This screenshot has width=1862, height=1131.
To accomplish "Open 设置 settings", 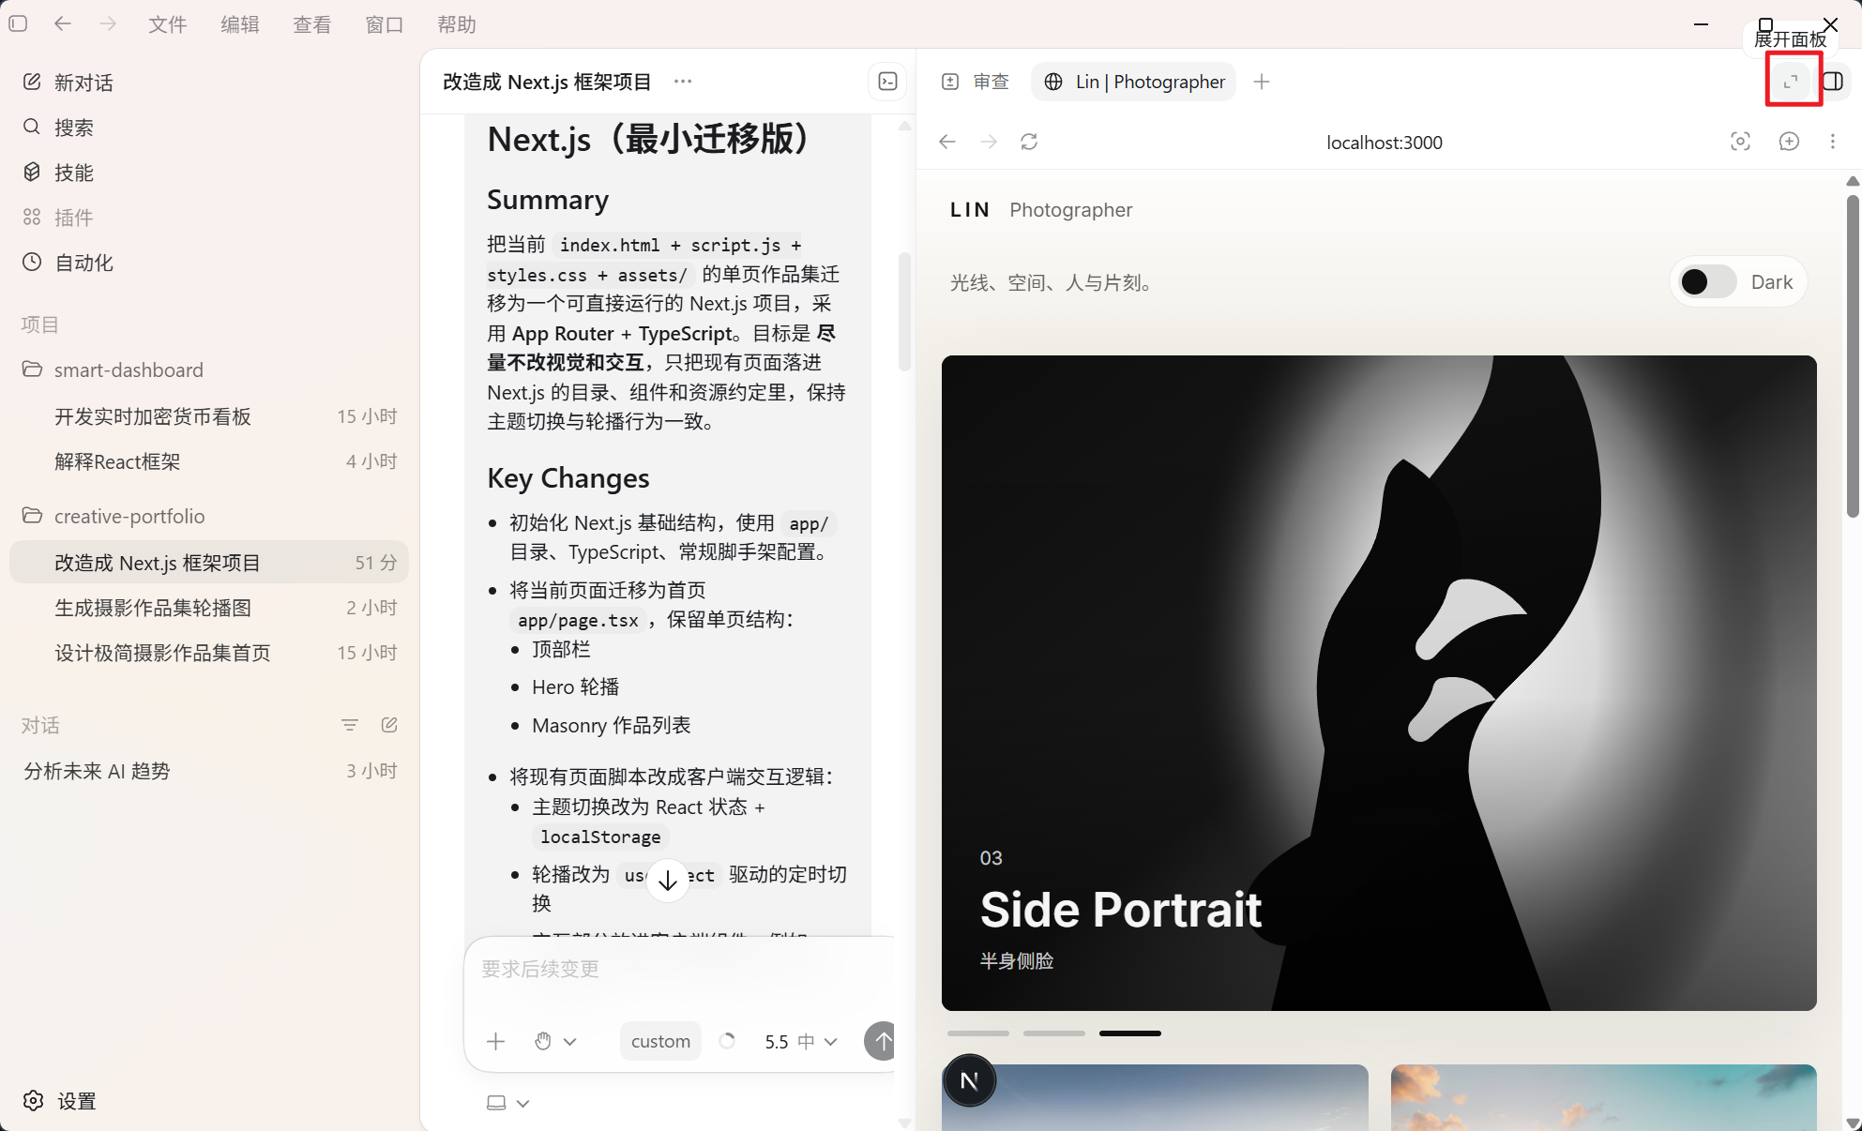I will (x=60, y=1101).
